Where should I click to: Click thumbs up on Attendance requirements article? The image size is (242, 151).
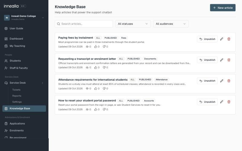[x=96, y=88]
